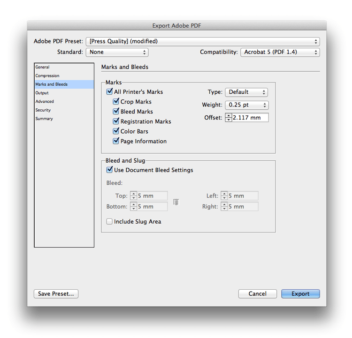Click the Save Preset button
The image size is (352, 338).
pyautogui.click(x=56, y=293)
